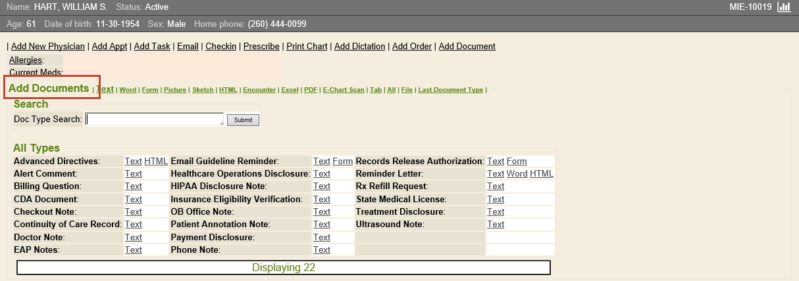Click Text link for Rx Refill Request
The image size is (799, 281).
(496, 186)
